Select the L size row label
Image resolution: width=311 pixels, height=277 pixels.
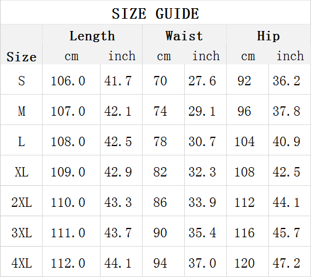[x=22, y=141]
